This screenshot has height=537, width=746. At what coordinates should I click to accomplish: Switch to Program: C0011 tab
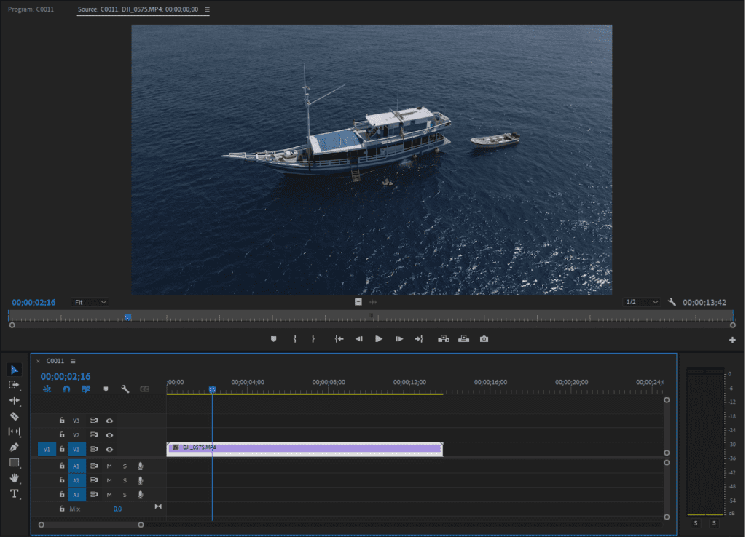point(31,9)
